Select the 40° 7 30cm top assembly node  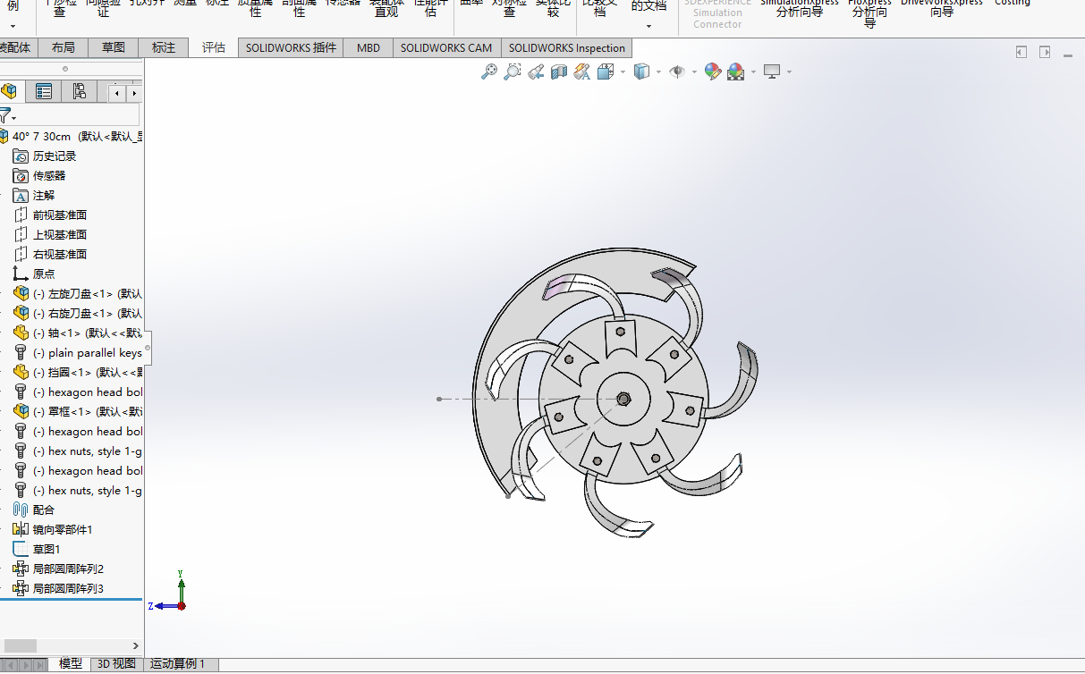pyautogui.click(x=72, y=137)
